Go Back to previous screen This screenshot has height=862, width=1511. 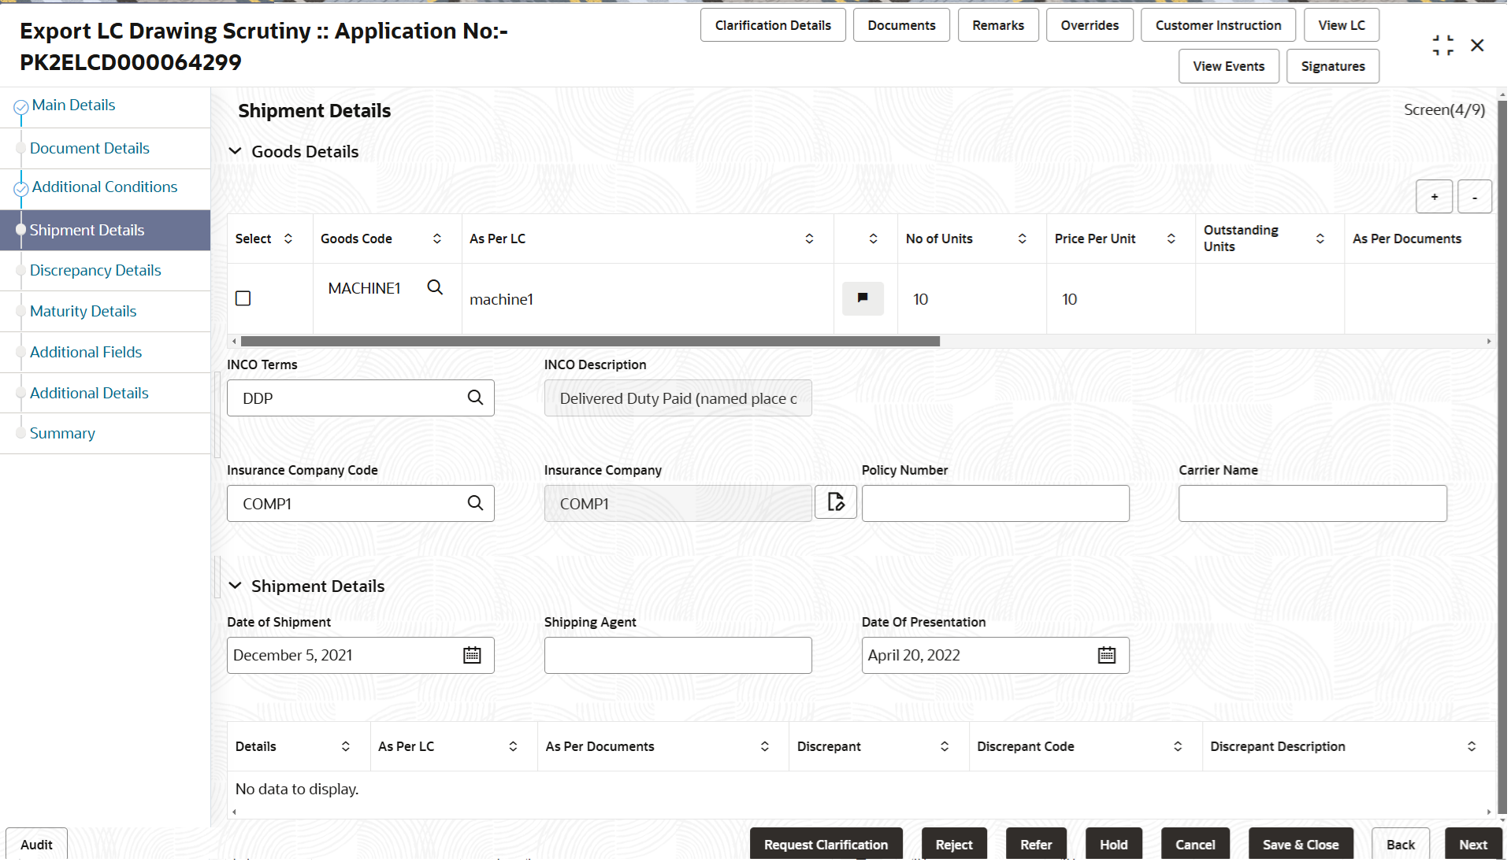click(1401, 844)
